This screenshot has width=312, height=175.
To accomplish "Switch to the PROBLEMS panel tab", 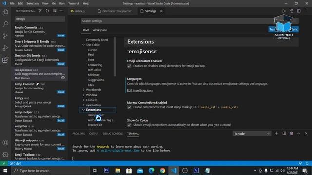I will [78, 134].
